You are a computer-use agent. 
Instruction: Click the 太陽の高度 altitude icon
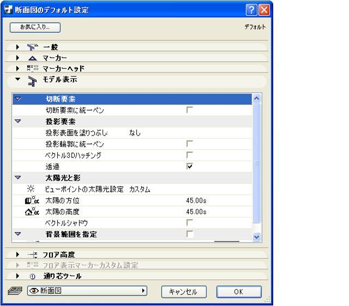coord(32,211)
